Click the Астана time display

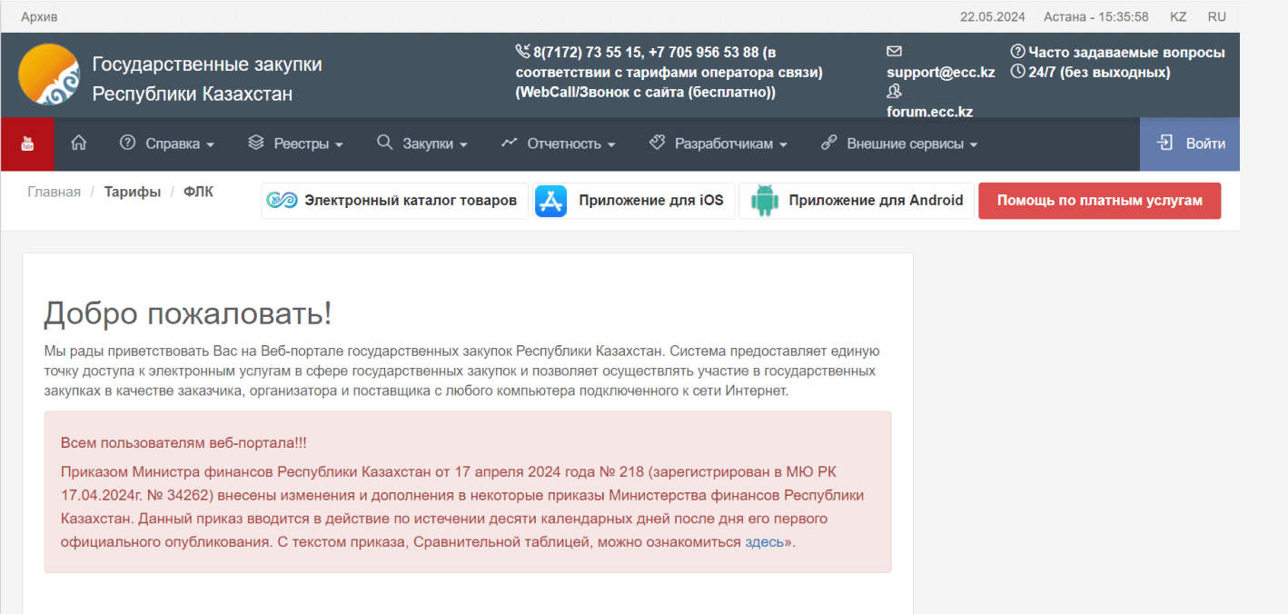tap(1096, 16)
